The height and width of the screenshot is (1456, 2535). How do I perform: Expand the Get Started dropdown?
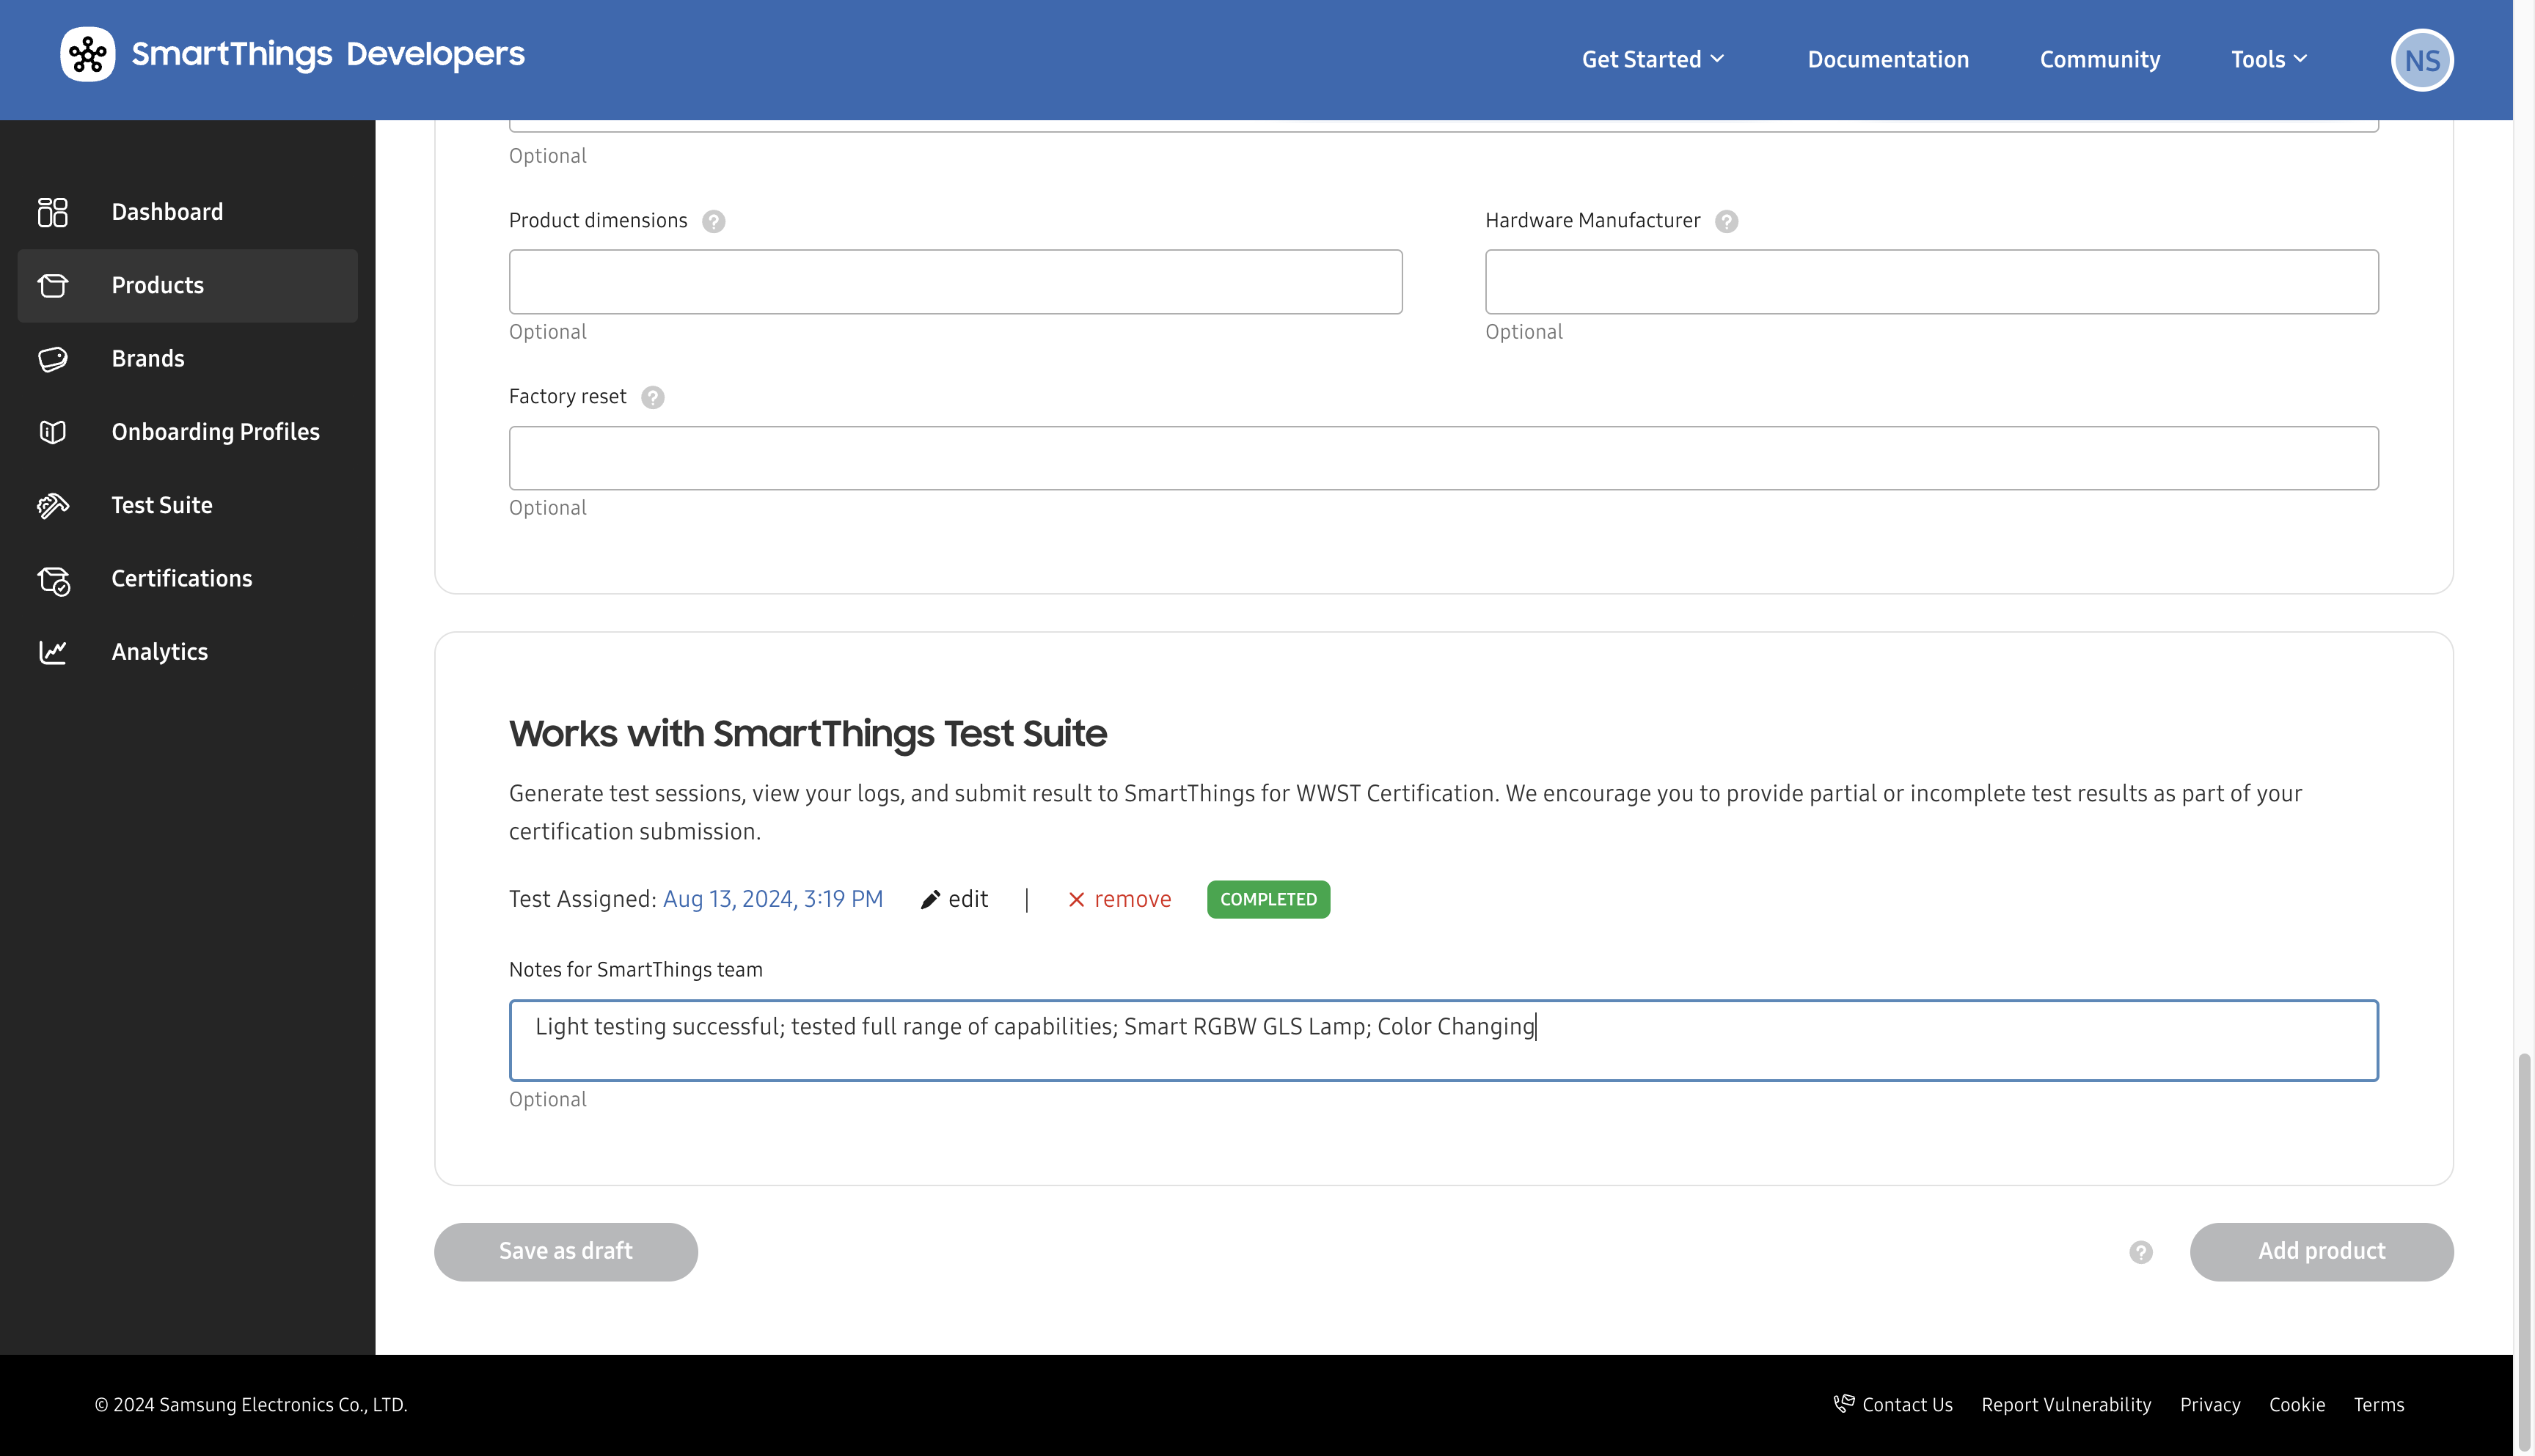[x=1653, y=59]
